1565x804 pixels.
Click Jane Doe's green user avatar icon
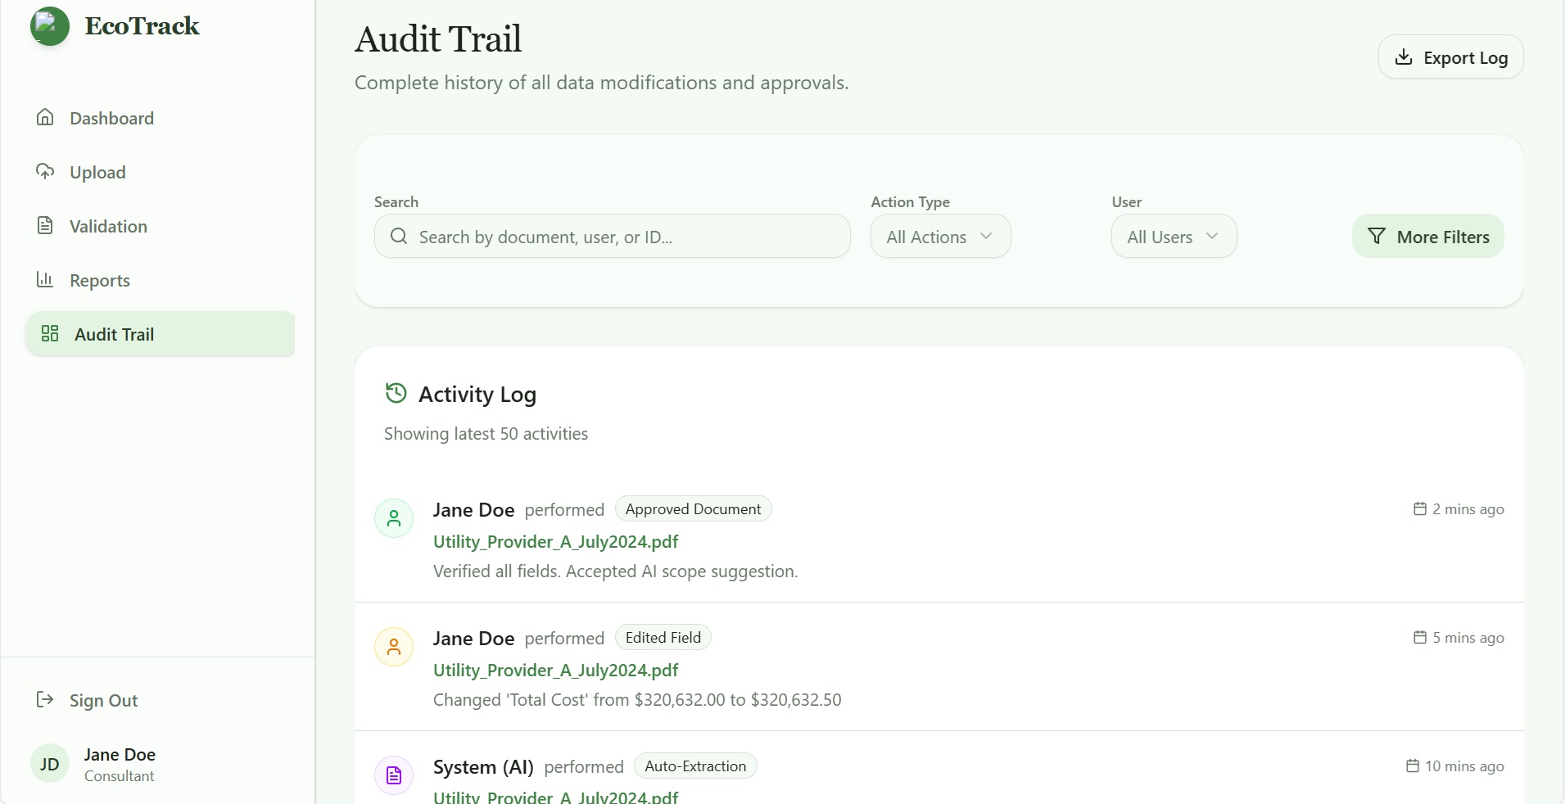pyautogui.click(x=394, y=517)
